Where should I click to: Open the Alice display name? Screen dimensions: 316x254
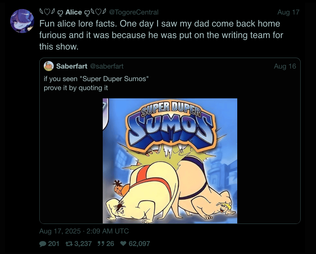tap(73, 12)
